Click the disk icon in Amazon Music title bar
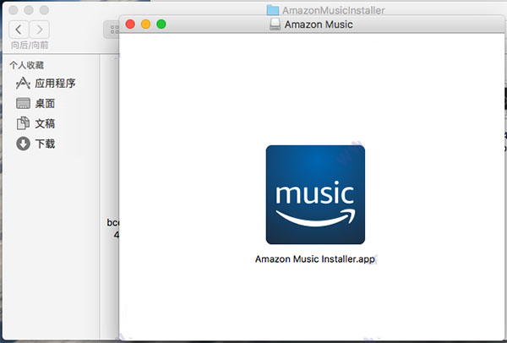This screenshot has width=507, height=343. pyautogui.click(x=275, y=24)
